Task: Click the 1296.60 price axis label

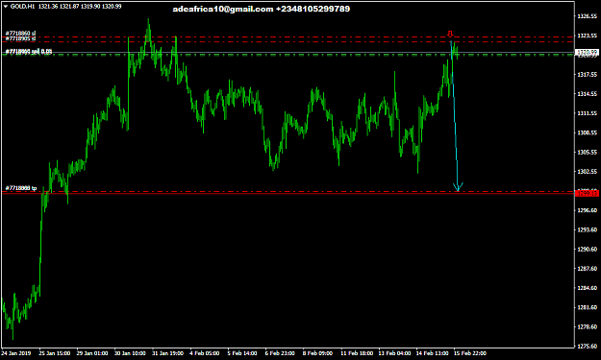Action: click(x=588, y=210)
